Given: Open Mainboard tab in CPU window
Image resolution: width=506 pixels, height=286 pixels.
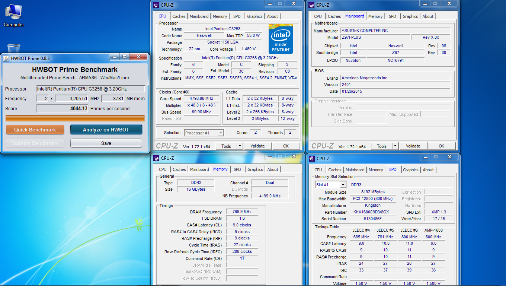Looking at the screenshot, I should (x=199, y=16).
